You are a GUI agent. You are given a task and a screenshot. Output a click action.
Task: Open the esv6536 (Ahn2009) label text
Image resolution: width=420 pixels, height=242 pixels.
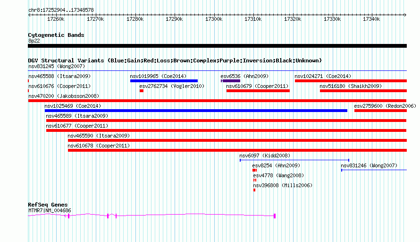[244, 76]
